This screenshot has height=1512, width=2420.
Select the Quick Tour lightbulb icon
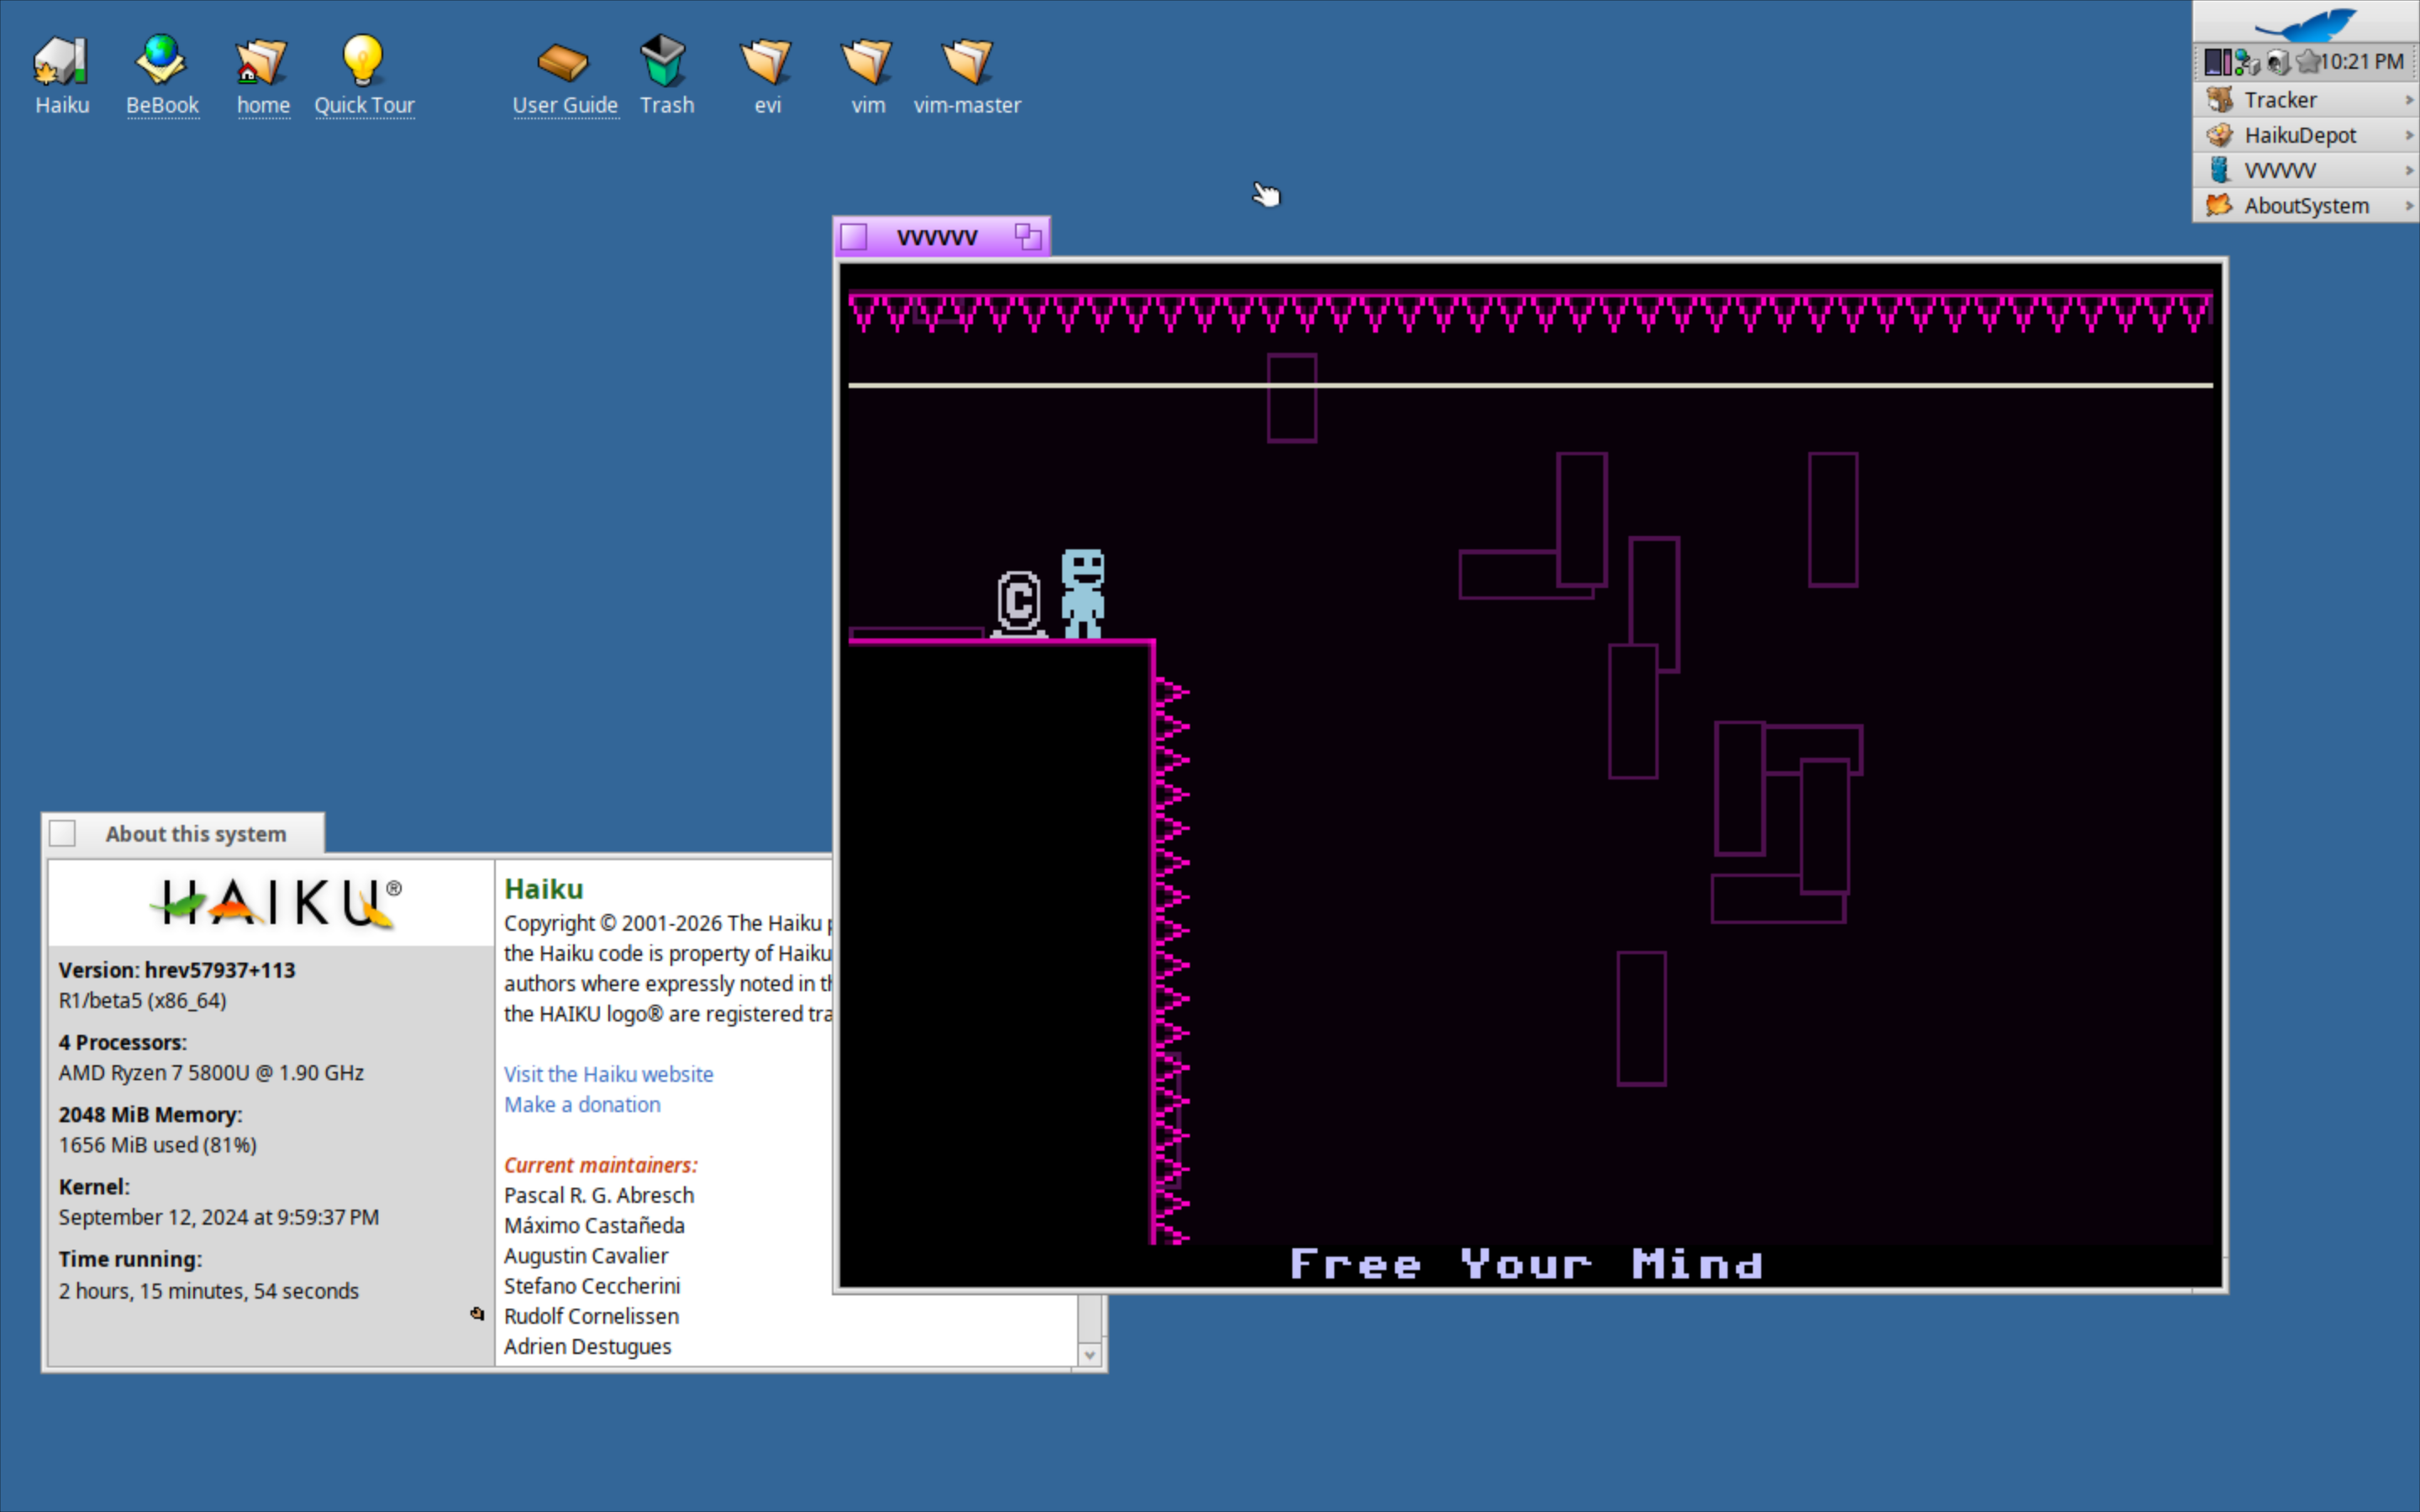pos(363,61)
